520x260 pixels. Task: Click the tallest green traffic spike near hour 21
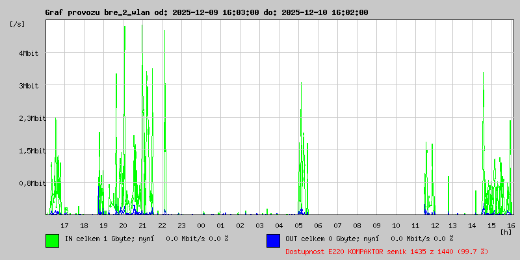(x=142, y=120)
